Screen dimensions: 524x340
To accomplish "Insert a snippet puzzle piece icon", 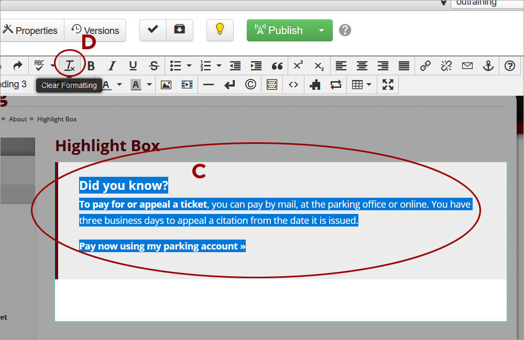I will [x=315, y=85].
